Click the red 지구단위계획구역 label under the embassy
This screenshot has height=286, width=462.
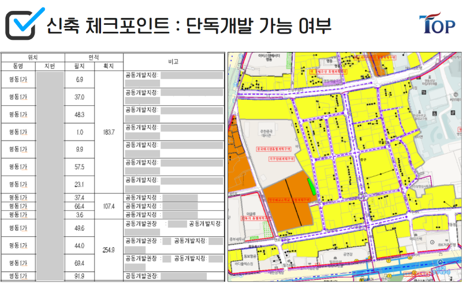[x=281, y=159]
